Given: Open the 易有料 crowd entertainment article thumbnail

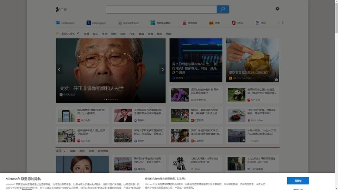Looking at the screenshot, I should point(123,164).
